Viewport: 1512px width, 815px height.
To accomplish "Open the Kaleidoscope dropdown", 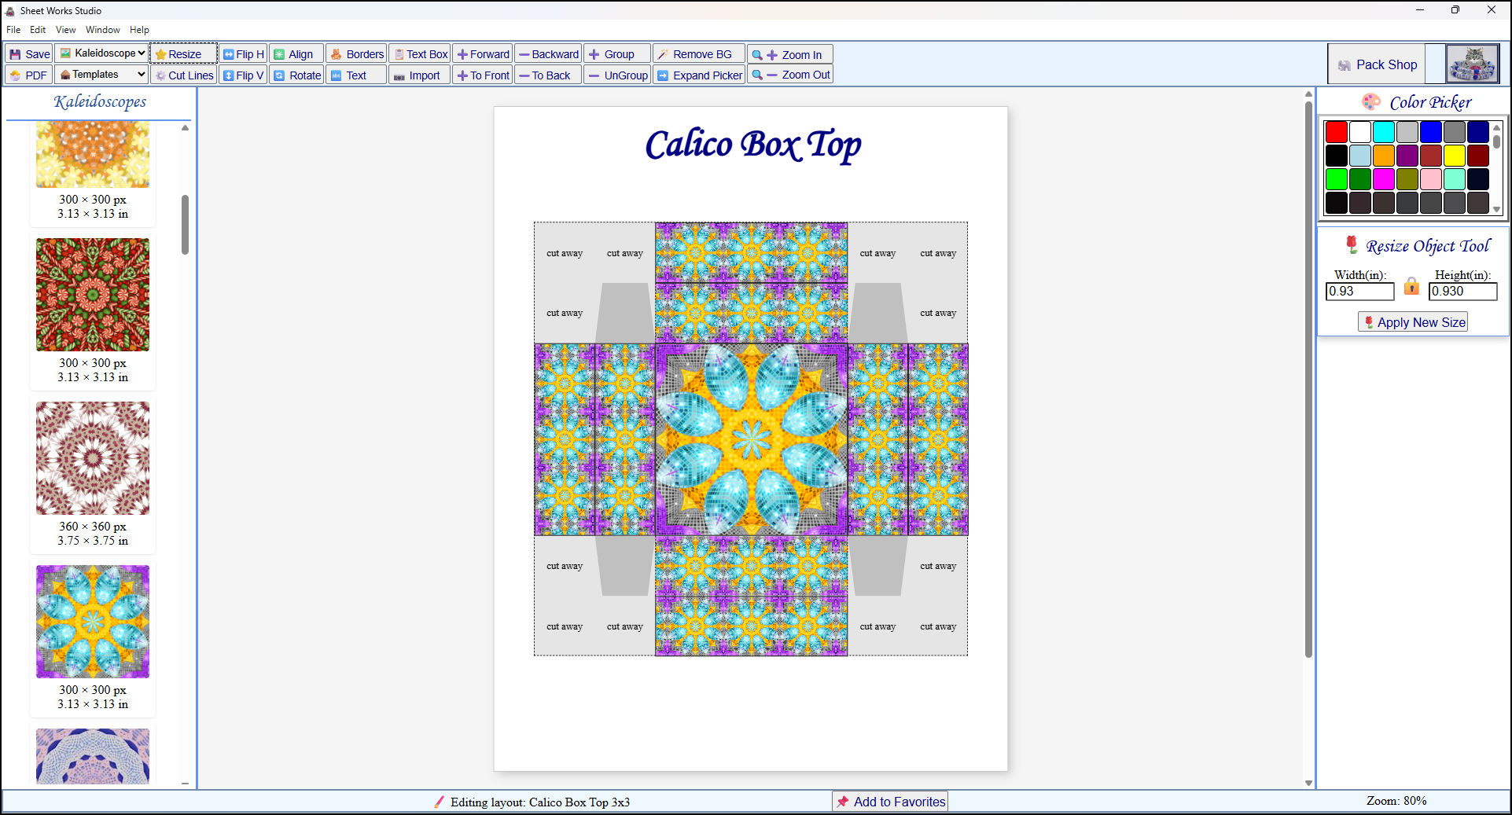I will [101, 53].
